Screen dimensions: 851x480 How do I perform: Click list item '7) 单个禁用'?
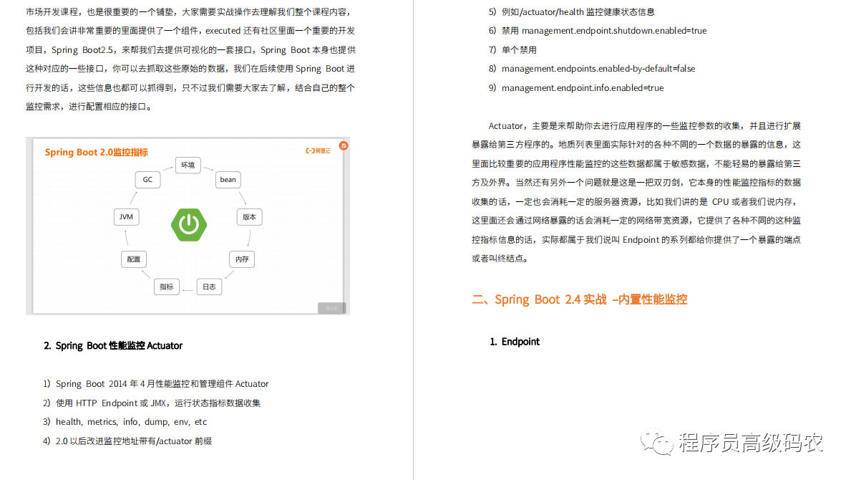[x=512, y=50]
